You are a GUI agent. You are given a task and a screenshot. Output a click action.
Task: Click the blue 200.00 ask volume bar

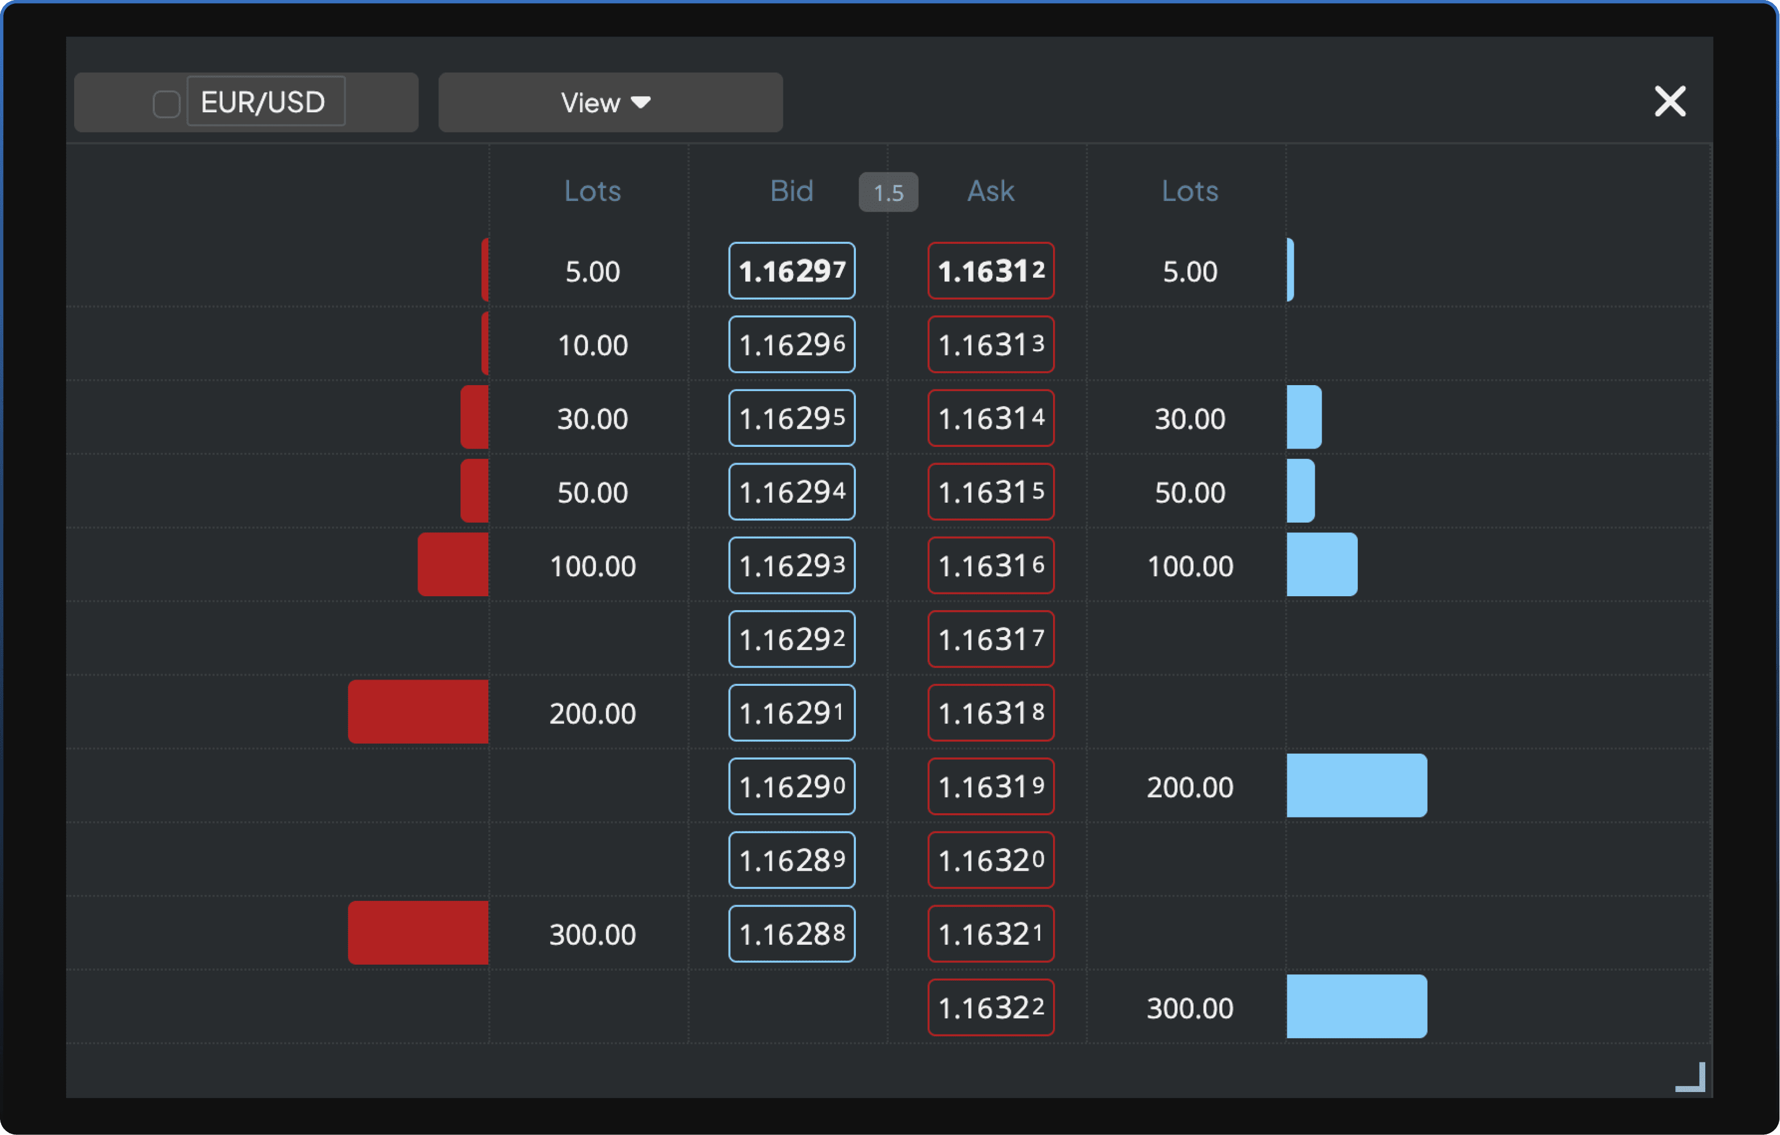tap(1356, 785)
